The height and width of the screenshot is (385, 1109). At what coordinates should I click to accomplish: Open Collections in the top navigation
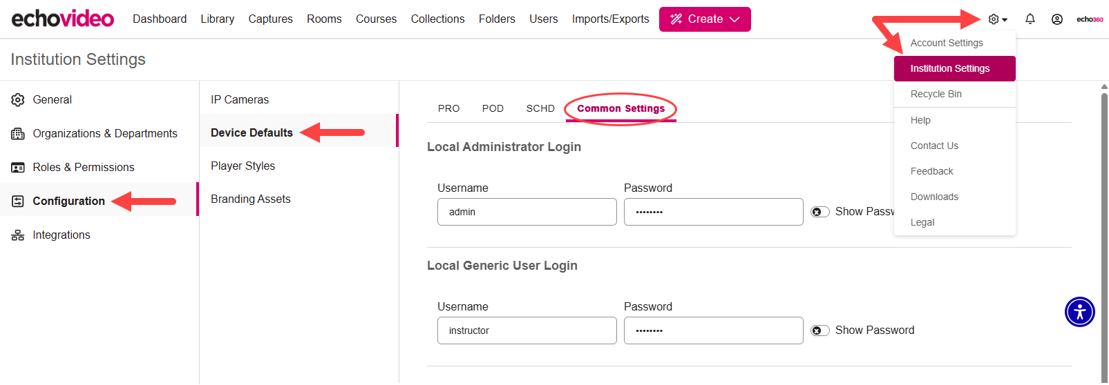tap(438, 19)
